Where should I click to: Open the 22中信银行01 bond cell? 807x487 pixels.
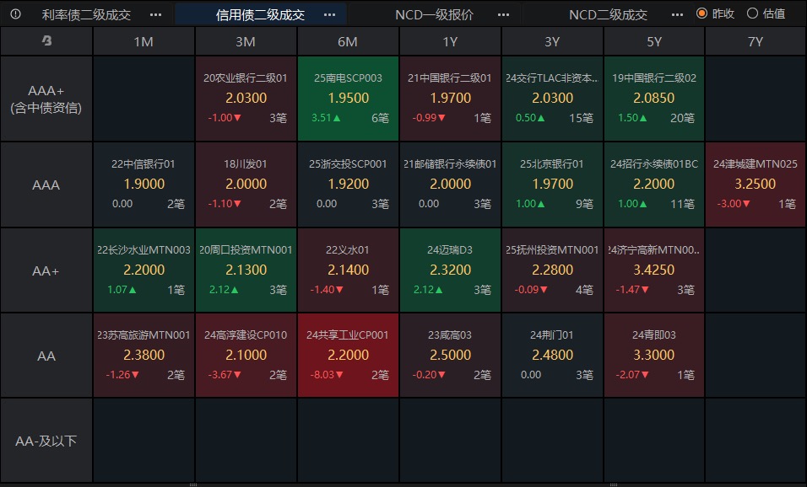coord(144,185)
